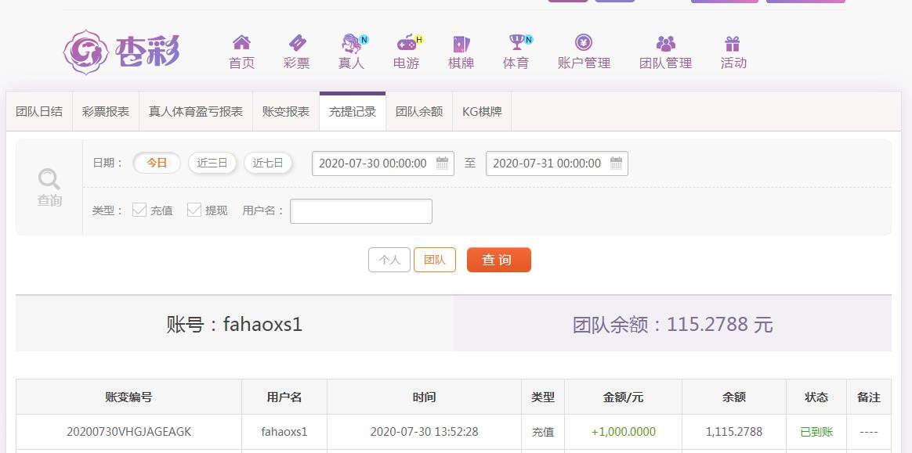Click record number 20200730VHGJAGEAGK
This screenshot has width=912, height=453.
[129, 432]
